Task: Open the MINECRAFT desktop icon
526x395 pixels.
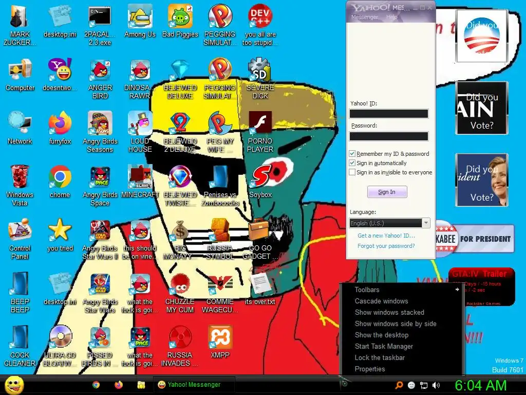Action: [140, 182]
